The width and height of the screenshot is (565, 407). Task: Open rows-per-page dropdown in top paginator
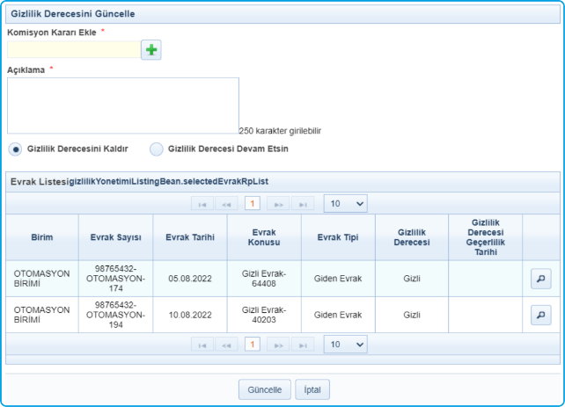345,204
